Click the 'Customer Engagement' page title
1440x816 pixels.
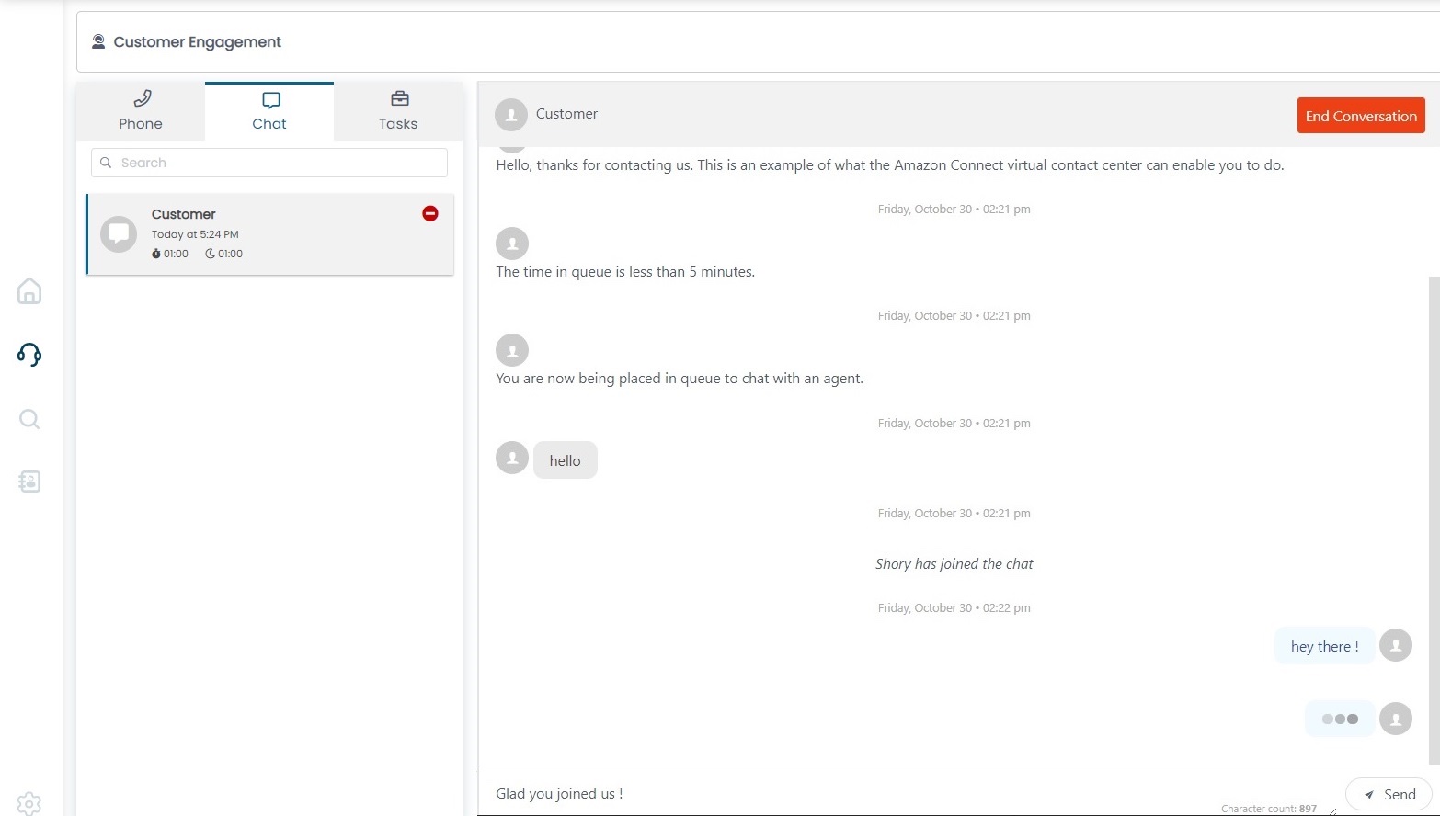click(198, 42)
